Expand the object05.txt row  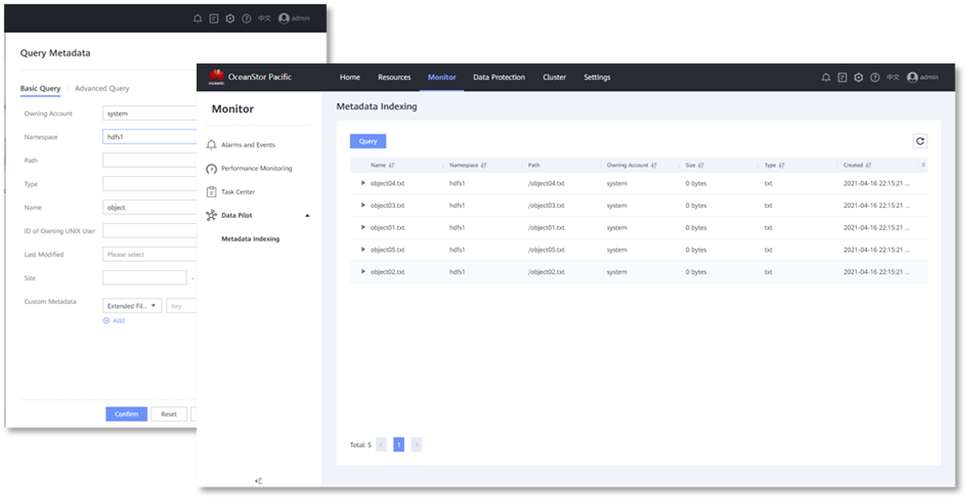pos(363,250)
